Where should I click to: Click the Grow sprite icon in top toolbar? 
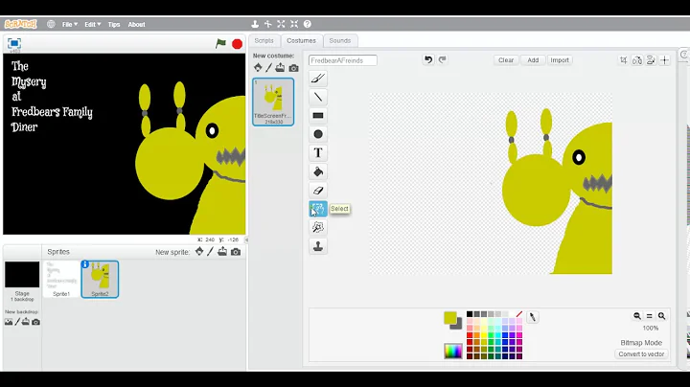(x=281, y=24)
